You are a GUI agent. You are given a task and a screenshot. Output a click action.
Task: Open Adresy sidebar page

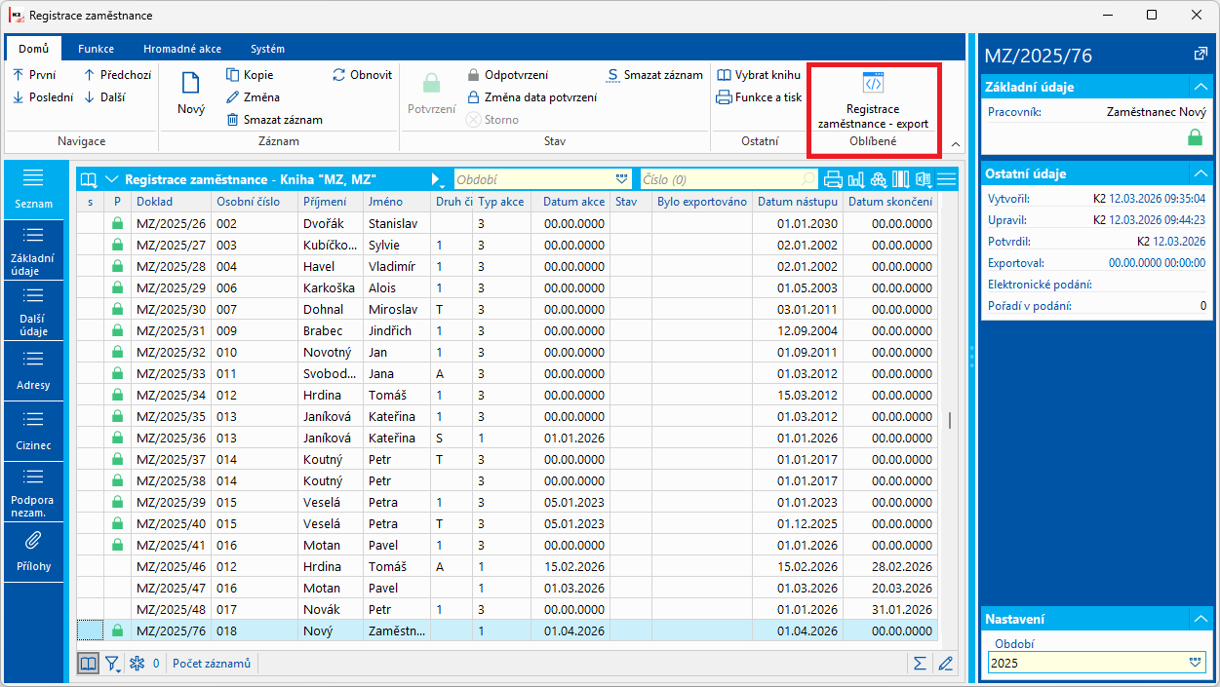pos(33,371)
